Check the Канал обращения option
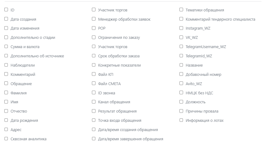Screen dimensions: 267x144 [94, 102]
